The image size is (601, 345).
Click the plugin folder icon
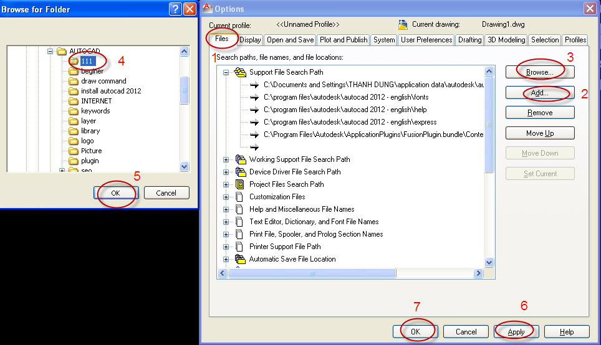click(x=74, y=161)
